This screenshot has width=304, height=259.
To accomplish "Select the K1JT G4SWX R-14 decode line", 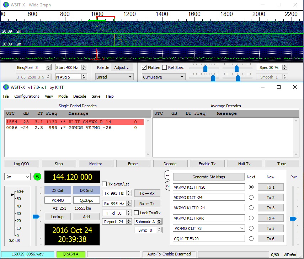I will pyautogui.click(x=75, y=122).
